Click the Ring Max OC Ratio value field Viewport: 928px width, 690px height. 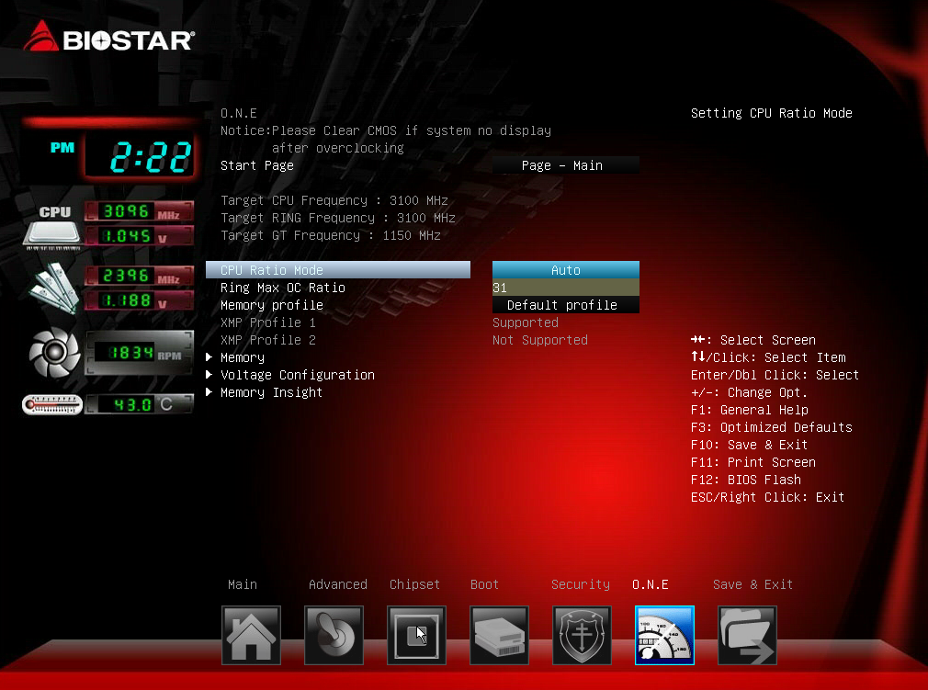[566, 288]
